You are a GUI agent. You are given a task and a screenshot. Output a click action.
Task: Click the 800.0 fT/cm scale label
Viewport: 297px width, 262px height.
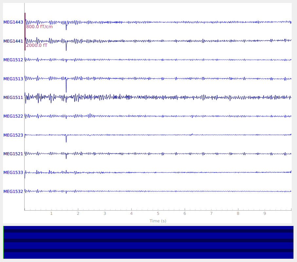[39, 27]
